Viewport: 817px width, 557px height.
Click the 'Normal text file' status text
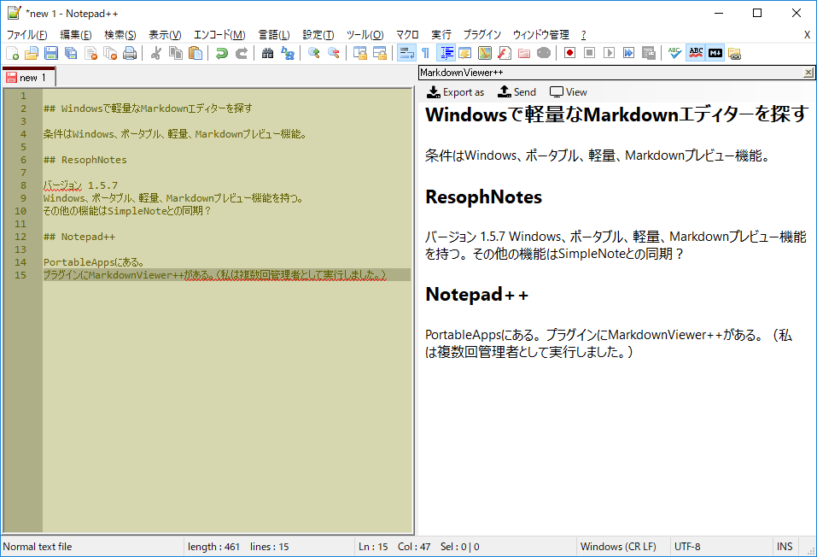[x=38, y=547]
